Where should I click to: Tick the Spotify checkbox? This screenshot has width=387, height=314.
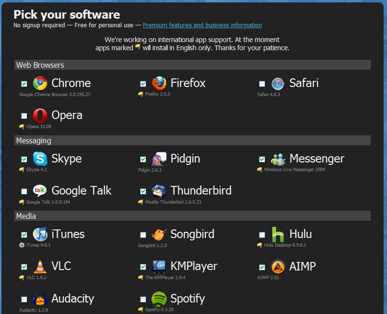pyautogui.click(x=143, y=300)
